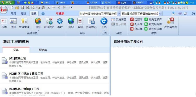Save the project with the floppy icon

click(22, 8)
